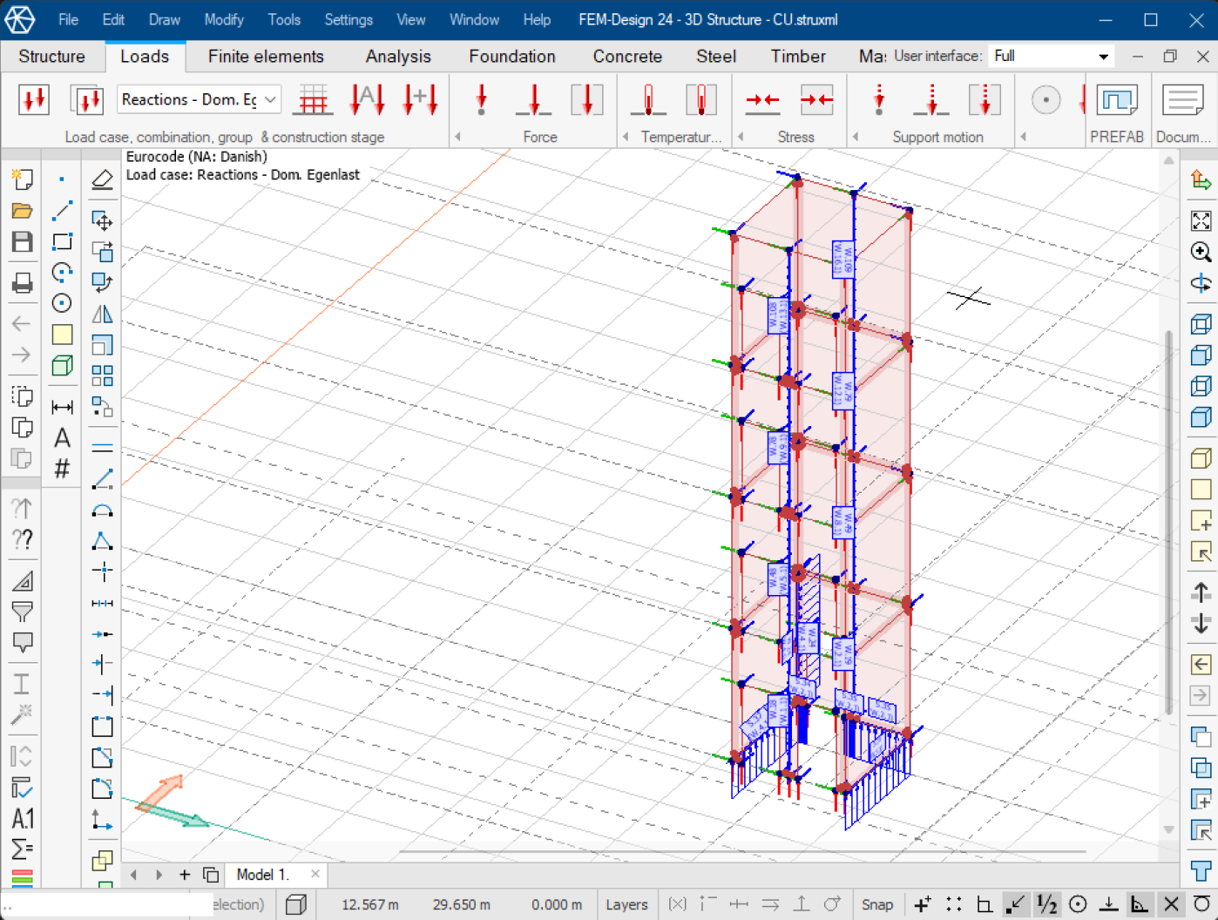Toggle the endpoint snap in the status bar

click(1015, 904)
